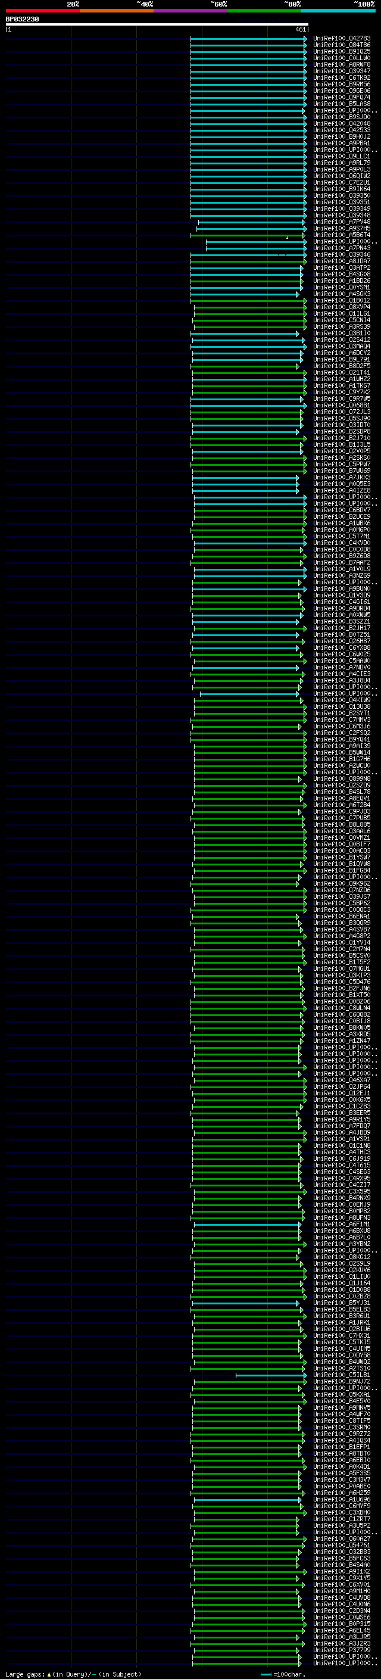Select UniRef100_Q9K962 hit

[x=342, y=884]
